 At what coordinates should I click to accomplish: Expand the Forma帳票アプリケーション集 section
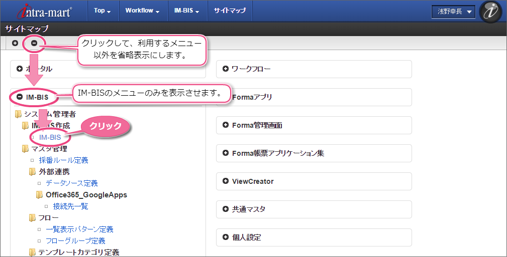click(226, 153)
